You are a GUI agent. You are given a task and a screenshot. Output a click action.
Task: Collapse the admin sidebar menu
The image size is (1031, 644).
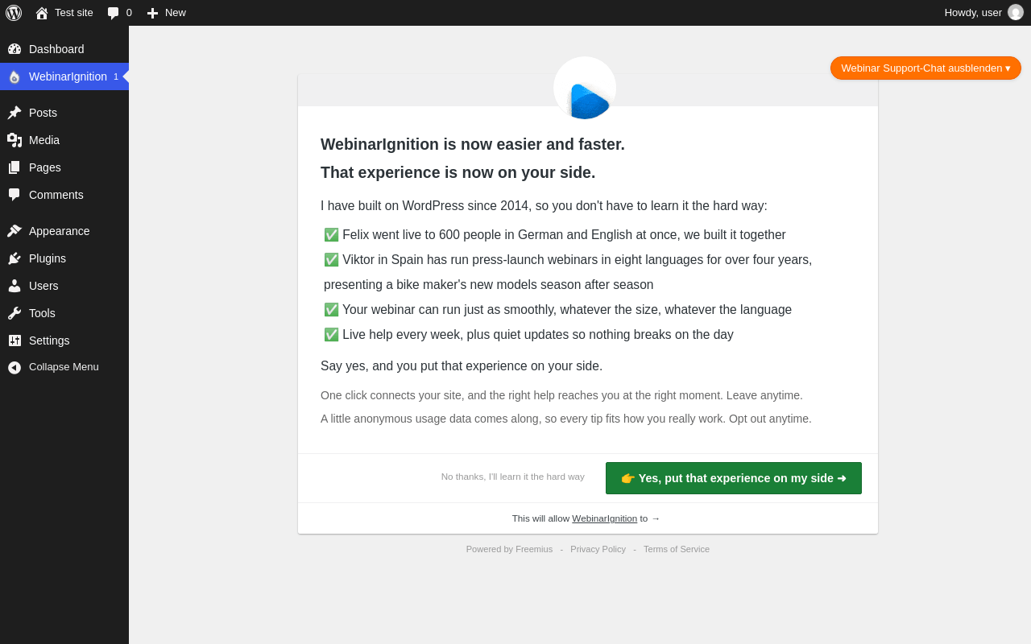[64, 367]
